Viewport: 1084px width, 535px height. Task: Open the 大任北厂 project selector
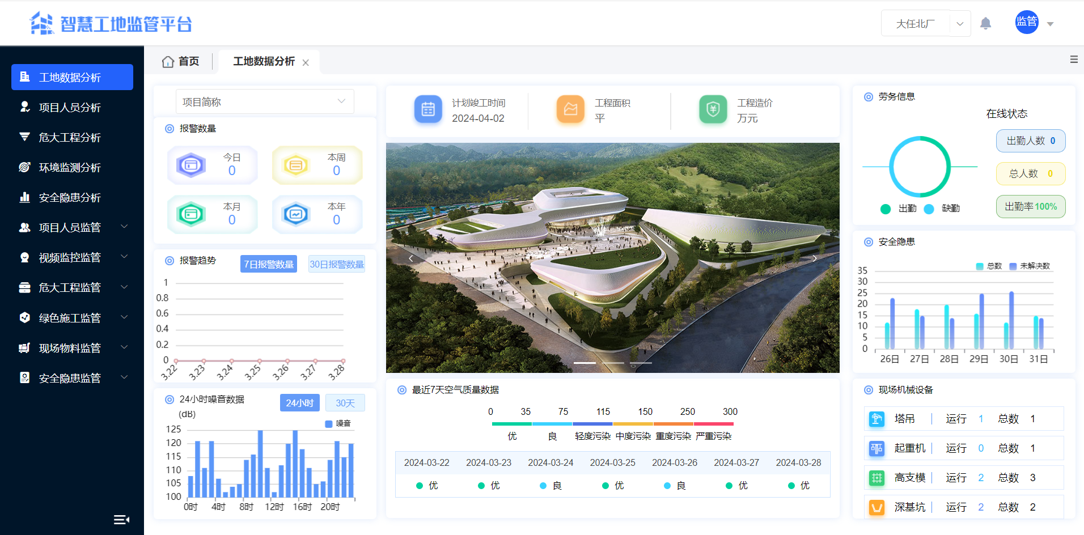pyautogui.click(x=926, y=23)
